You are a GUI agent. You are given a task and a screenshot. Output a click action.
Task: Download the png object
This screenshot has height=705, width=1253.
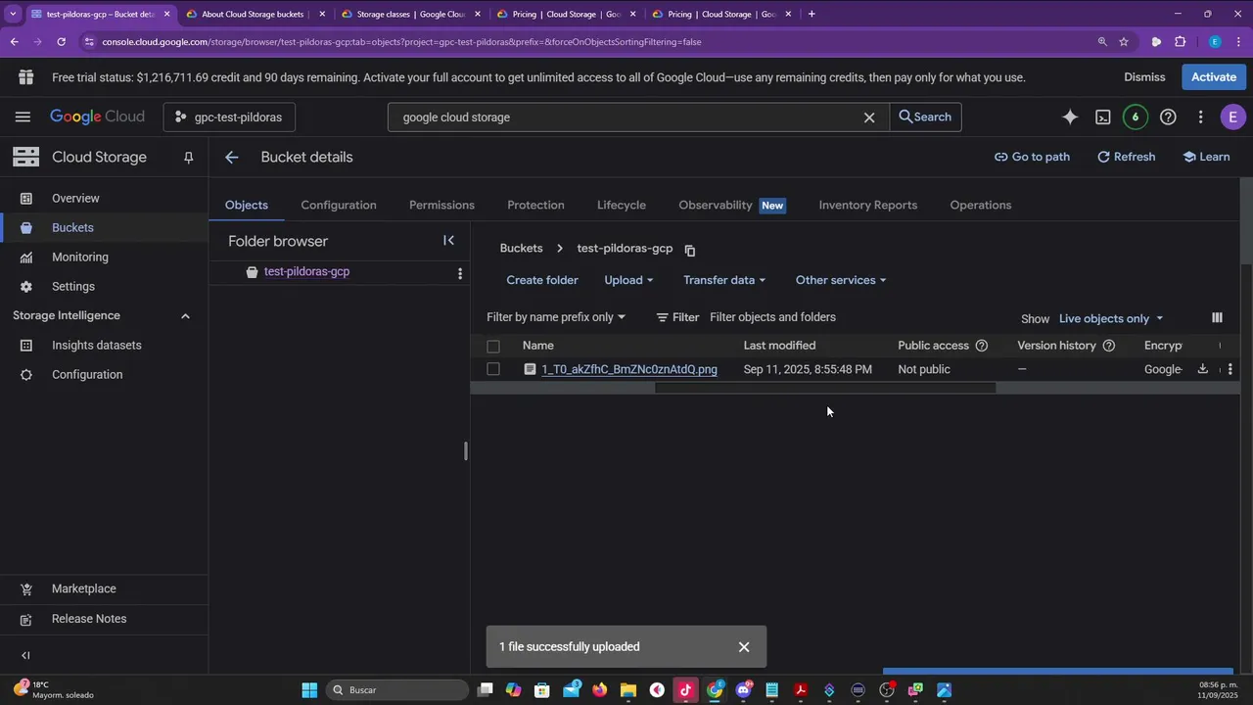coord(1203,369)
